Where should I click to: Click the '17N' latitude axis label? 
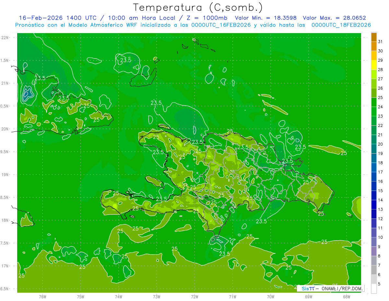pyautogui.click(x=5, y=266)
